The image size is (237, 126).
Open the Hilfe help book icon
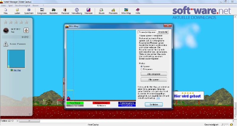(x=138, y=10)
